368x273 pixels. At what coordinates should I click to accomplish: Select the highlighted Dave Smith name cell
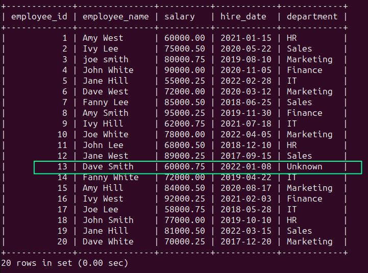coord(108,166)
